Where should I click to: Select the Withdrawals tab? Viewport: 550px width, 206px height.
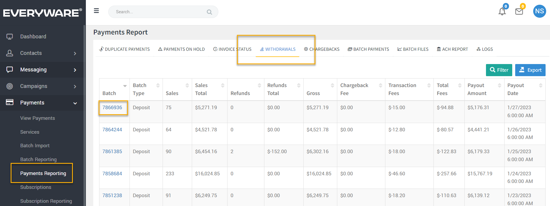tap(278, 49)
